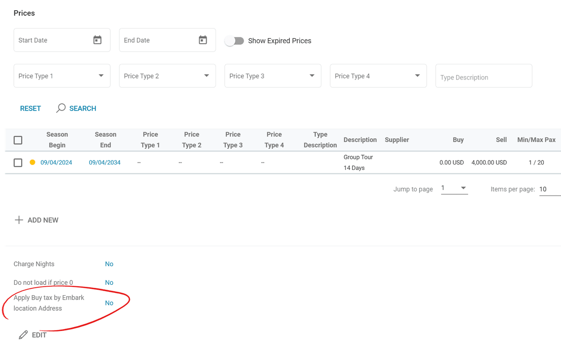Image resolution: width=561 pixels, height=357 pixels.
Task: Click the yellow status dot on 09/04/2024 row
Action: click(32, 163)
